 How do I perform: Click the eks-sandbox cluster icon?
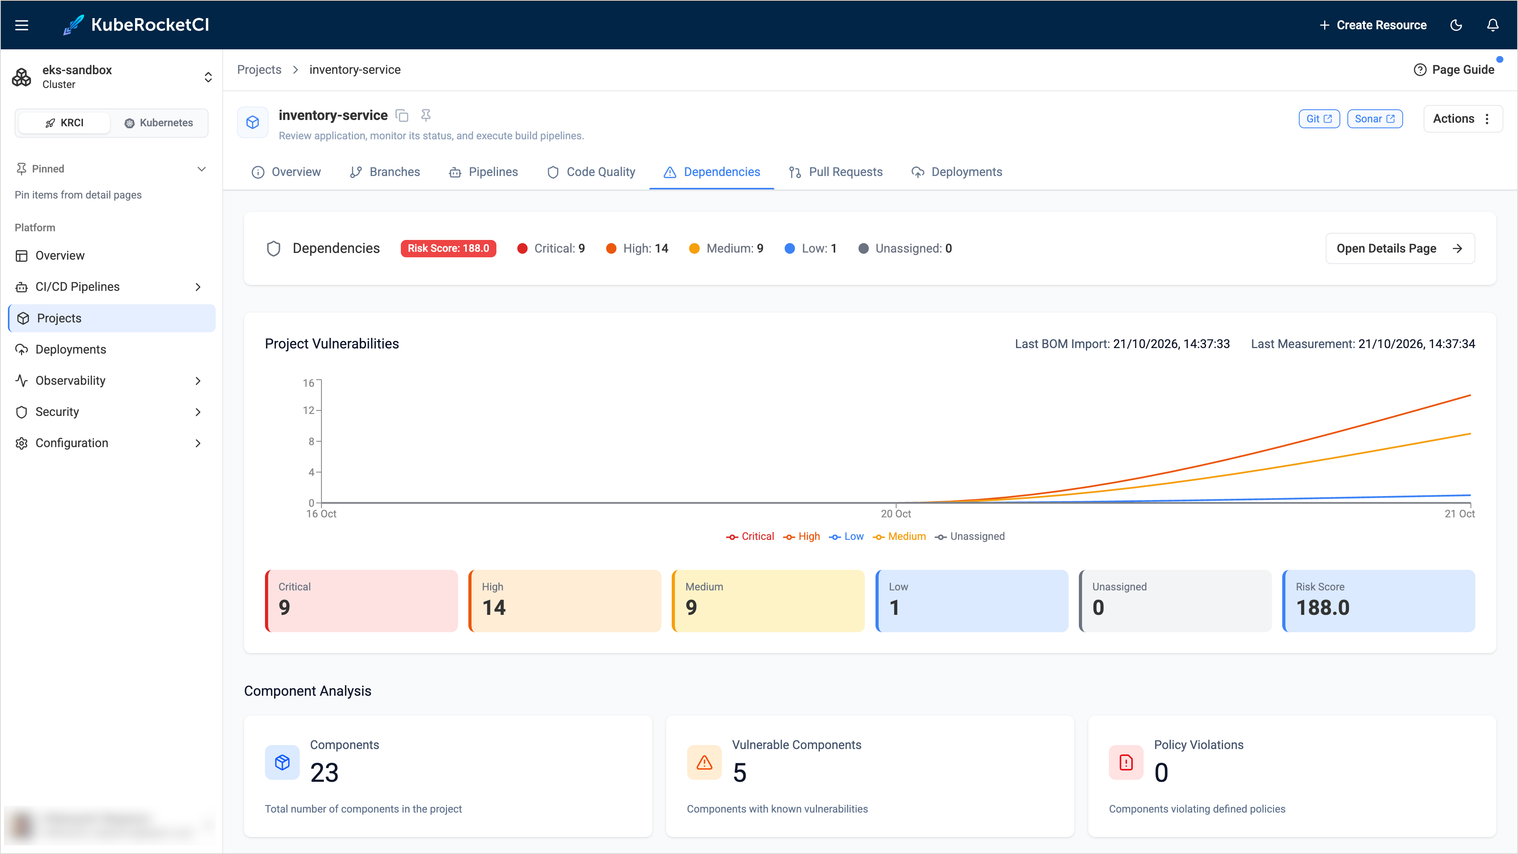(22, 77)
